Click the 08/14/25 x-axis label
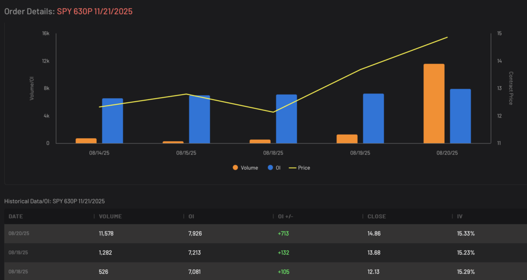Viewport: 527px width, 280px height. [x=99, y=153]
